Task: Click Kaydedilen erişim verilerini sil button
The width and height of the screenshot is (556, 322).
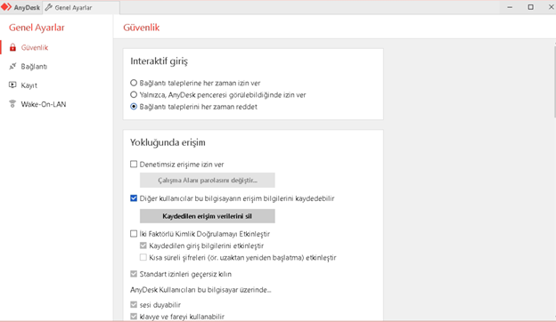Action: click(x=207, y=216)
